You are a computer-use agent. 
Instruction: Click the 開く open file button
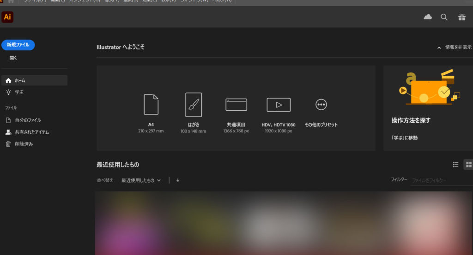13,58
